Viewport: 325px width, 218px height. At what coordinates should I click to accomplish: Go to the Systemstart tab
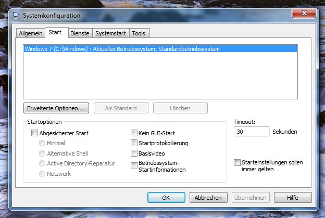click(x=111, y=33)
